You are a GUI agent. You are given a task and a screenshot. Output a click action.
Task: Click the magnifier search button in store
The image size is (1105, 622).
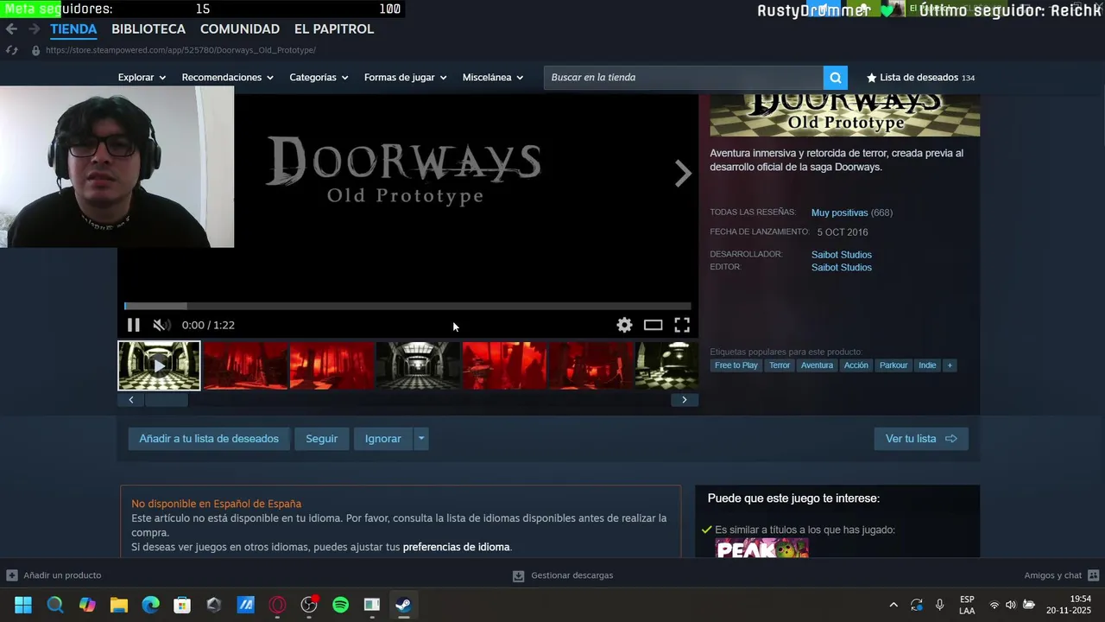point(835,78)
